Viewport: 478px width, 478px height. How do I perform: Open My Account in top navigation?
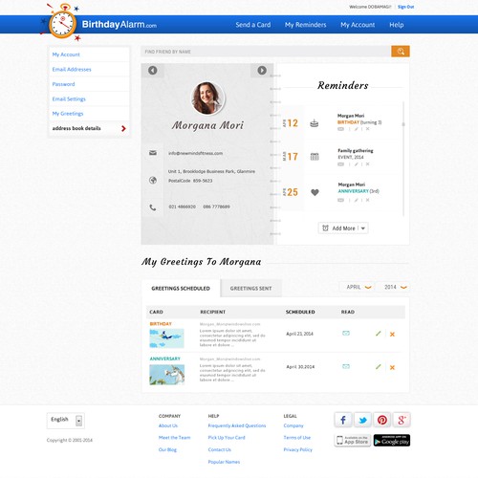358,25
